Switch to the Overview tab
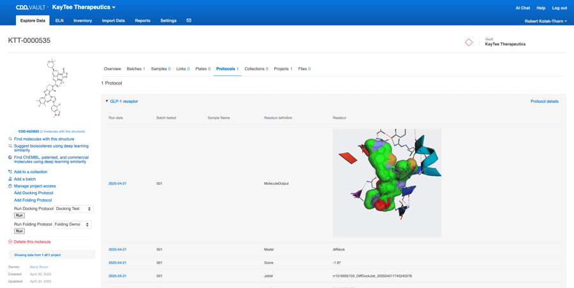 [112, 69]
